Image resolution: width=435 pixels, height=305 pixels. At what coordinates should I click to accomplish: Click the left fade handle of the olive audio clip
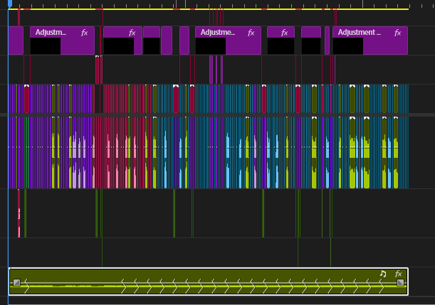pos(16,282)
